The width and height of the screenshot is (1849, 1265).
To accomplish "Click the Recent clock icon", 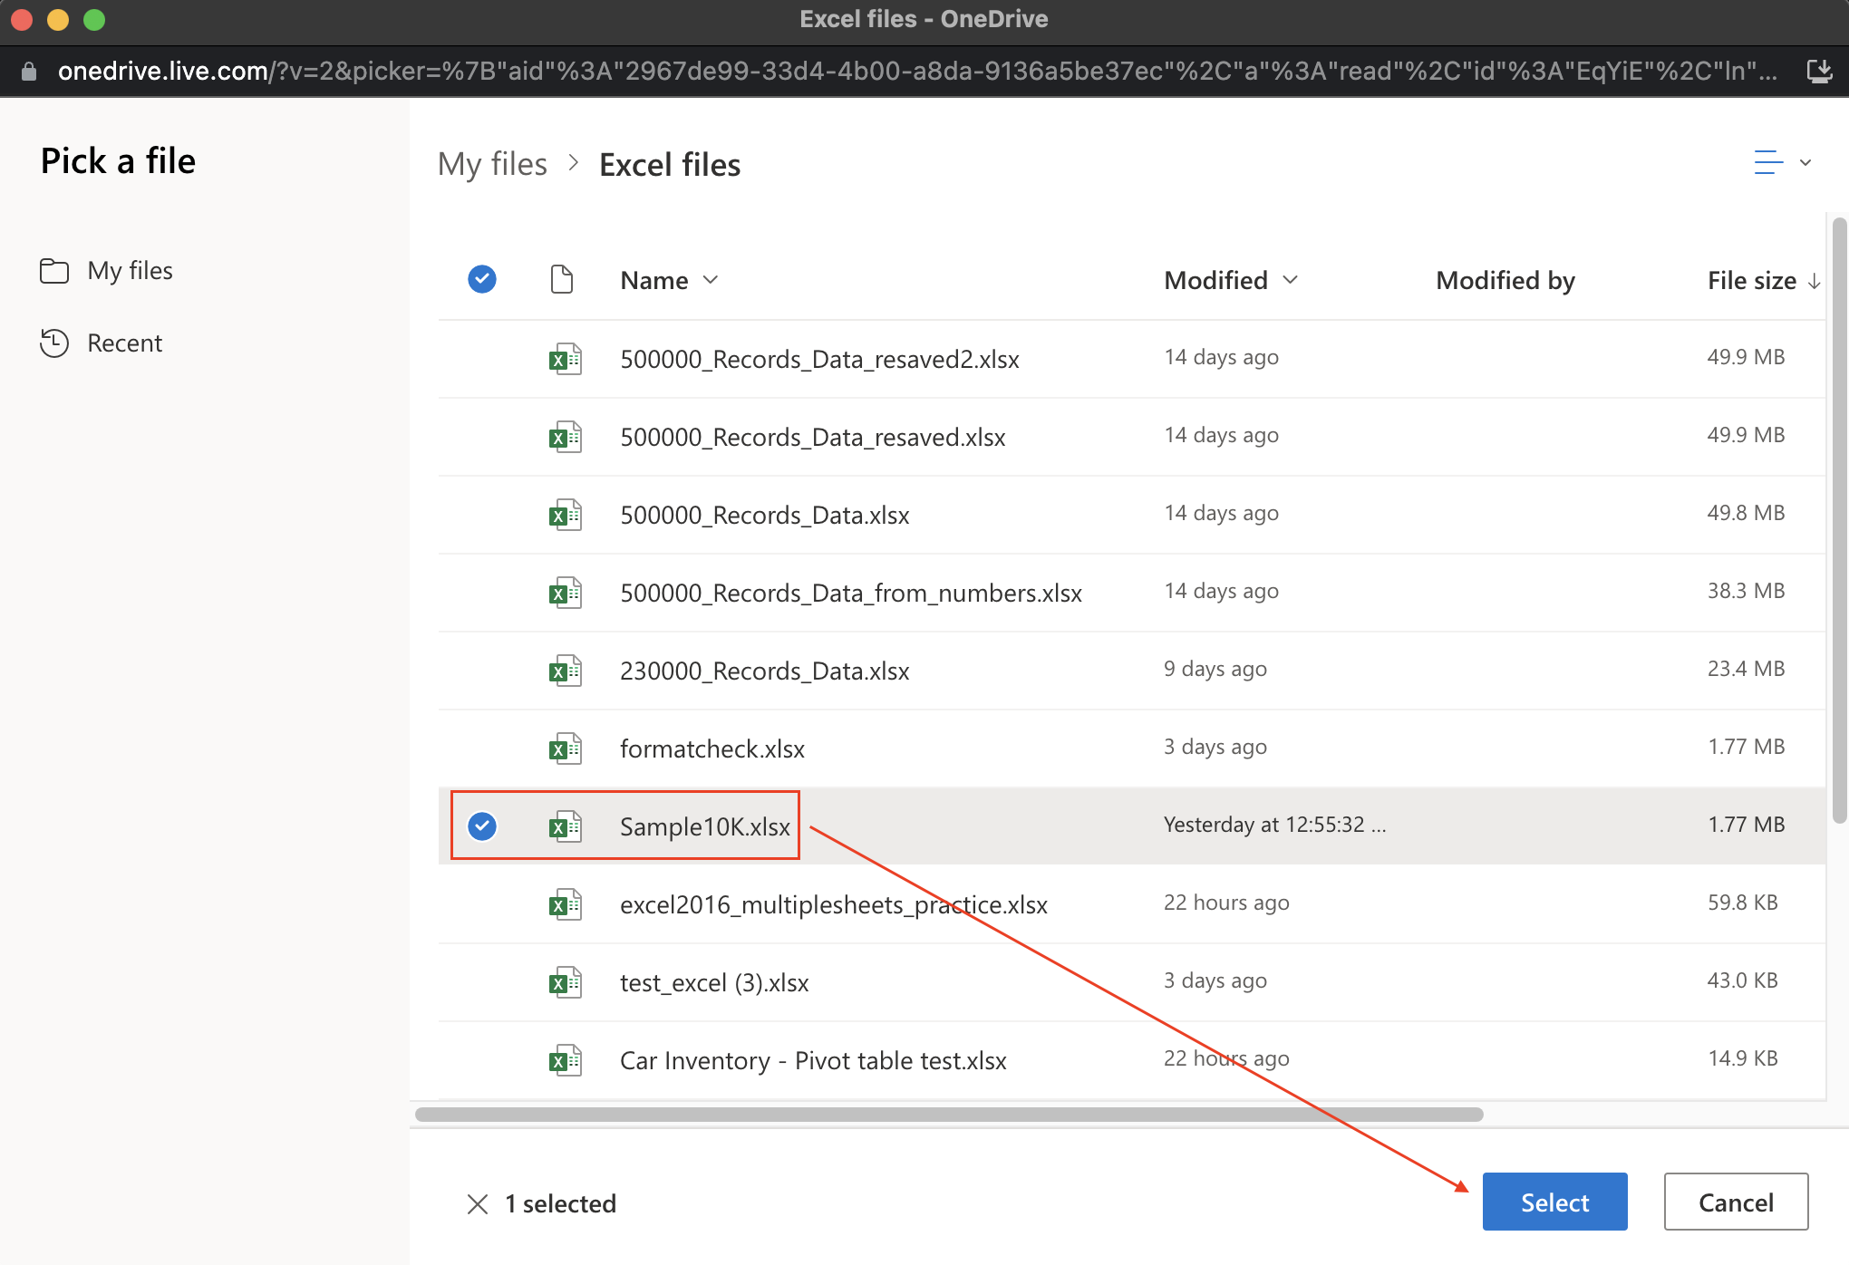I will tap(54, 343).
